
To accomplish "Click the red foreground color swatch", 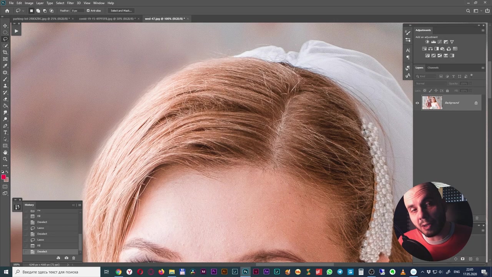I will (x=3, y=177).
